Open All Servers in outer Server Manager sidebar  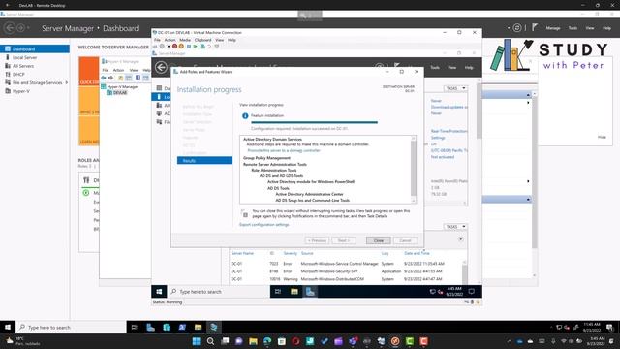click(x=23, y=66)
